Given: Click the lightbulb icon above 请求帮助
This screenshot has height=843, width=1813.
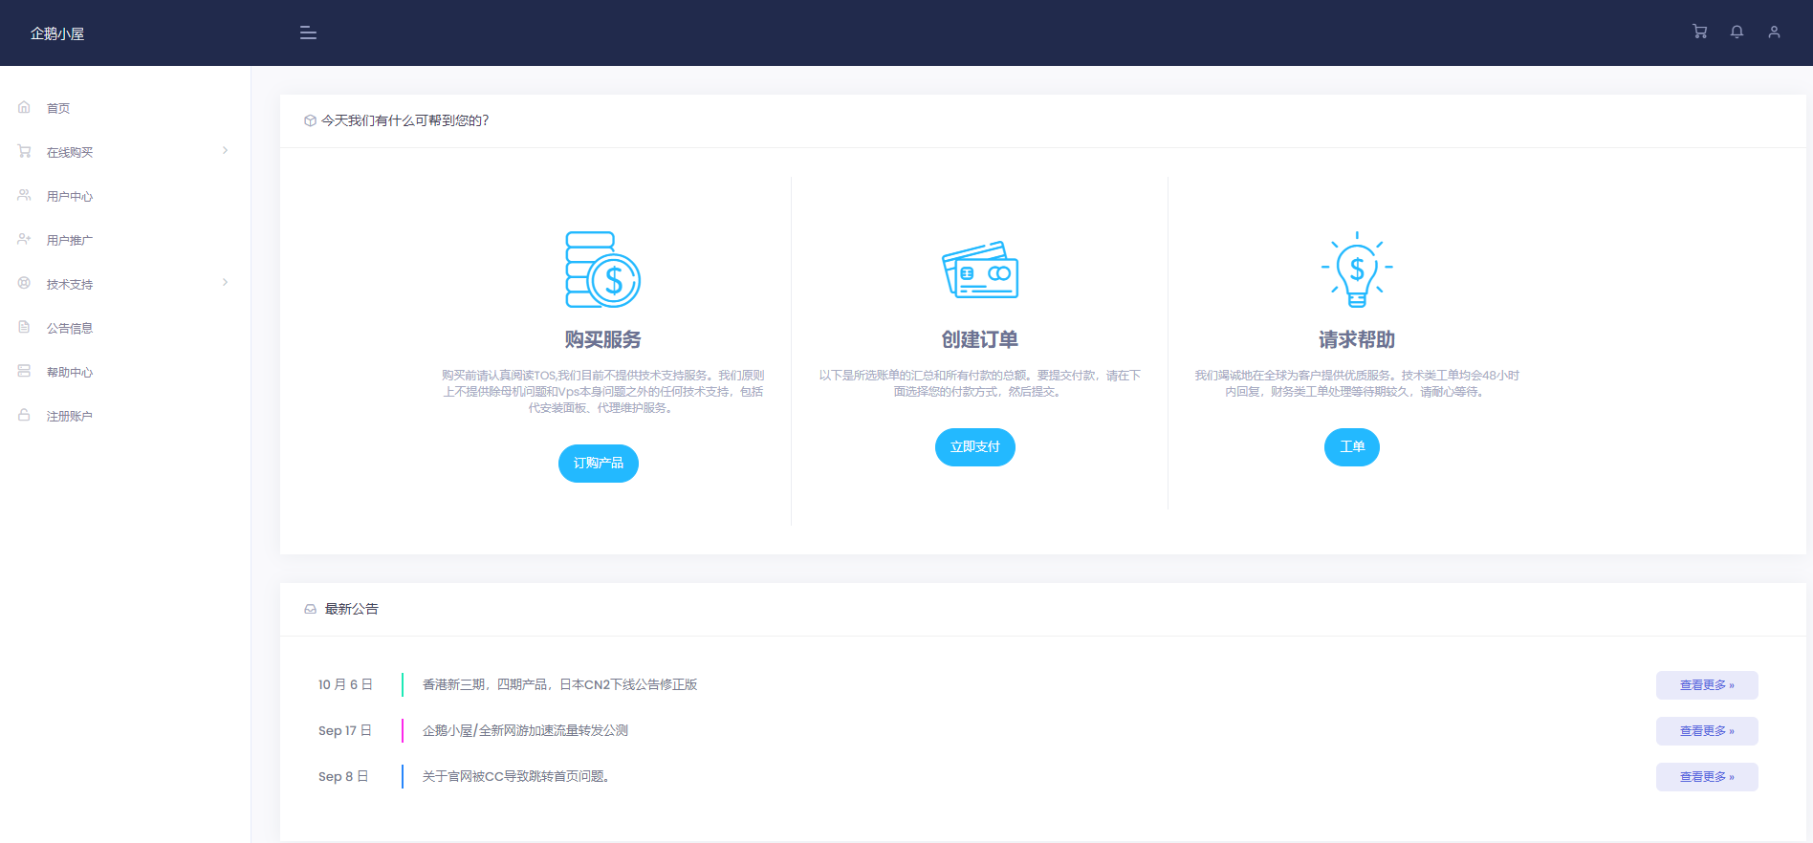Looking at the screenshot, I should (x=1356, y=270).
